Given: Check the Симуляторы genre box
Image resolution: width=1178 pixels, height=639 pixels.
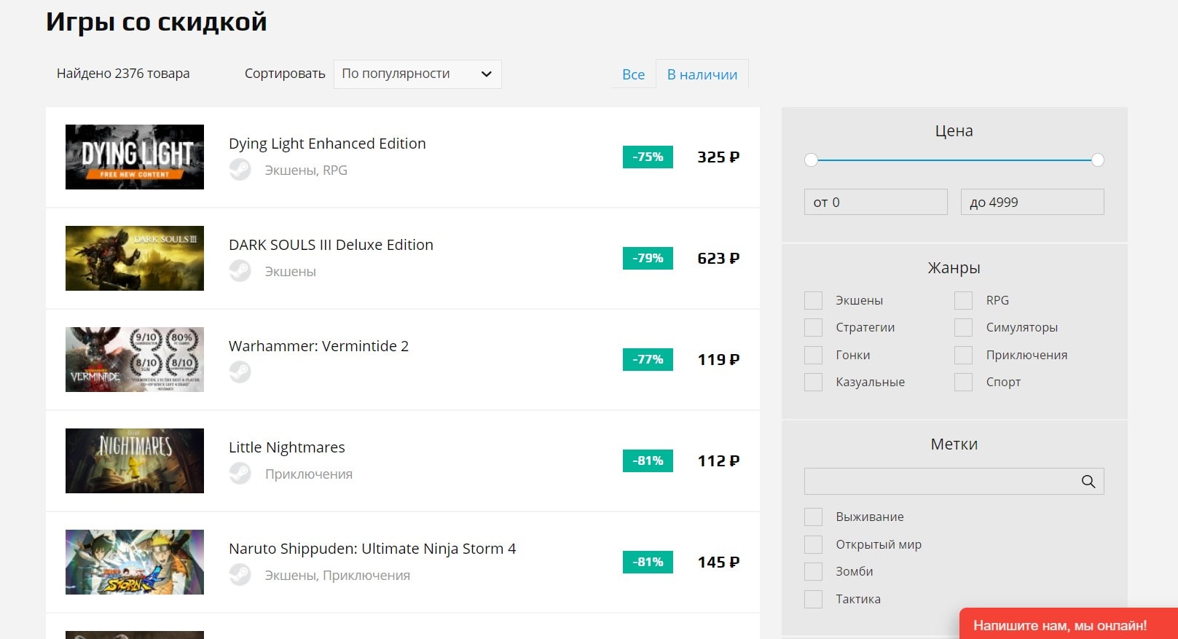Looking at the screenshot, I should click(x=963, y=327).
